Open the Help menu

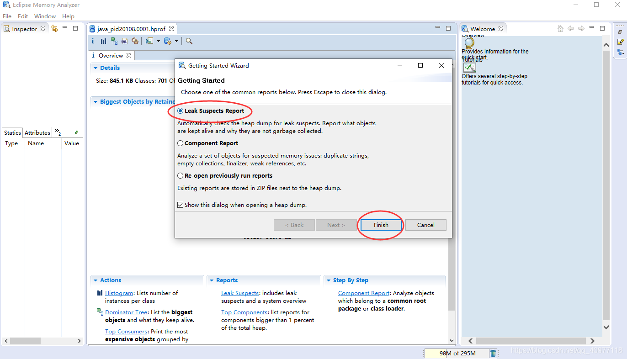pos(68,16)
